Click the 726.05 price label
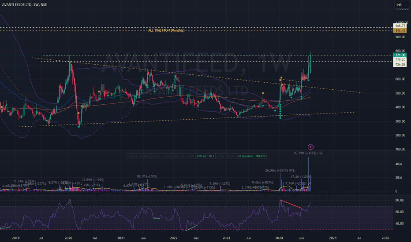Image resolution: width=411 pixels, height=242 pixels. click(400, 65)
